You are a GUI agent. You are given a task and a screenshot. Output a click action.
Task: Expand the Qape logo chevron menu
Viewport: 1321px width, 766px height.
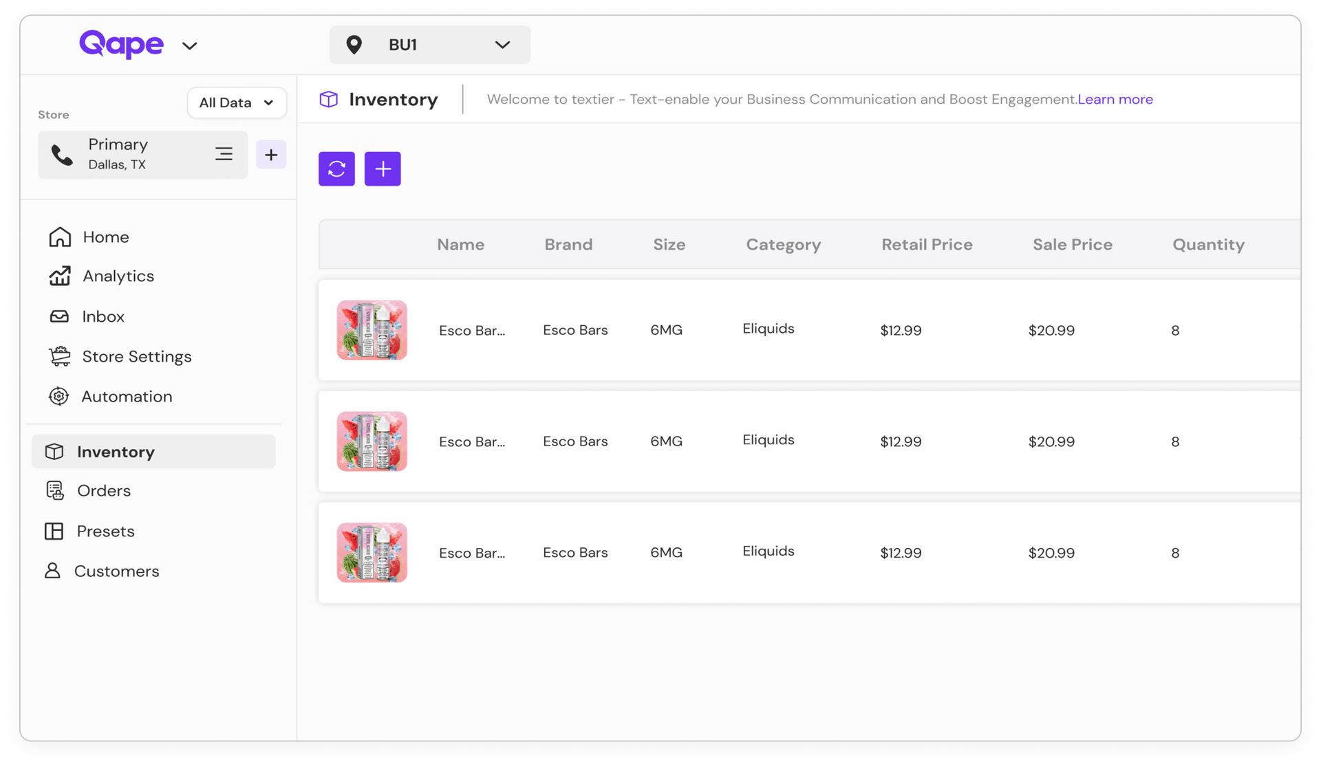pos(189,46)
